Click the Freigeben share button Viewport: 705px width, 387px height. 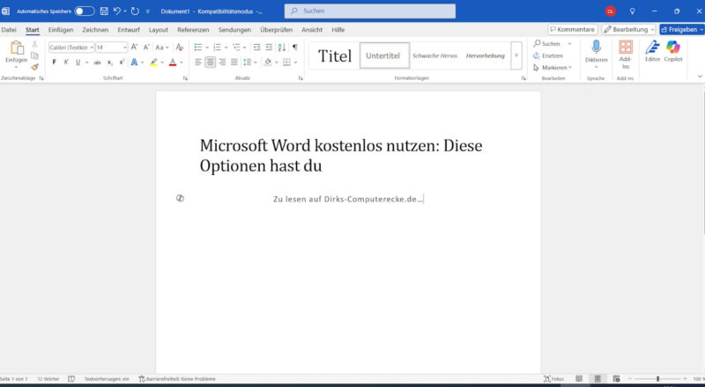tap(681, 29)
